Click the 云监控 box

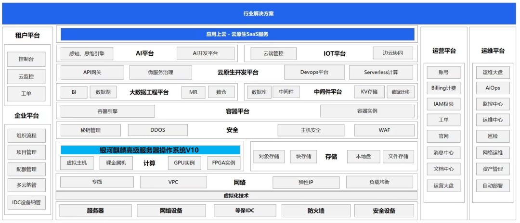point(26,76)
